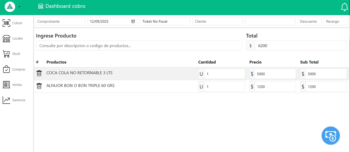
Task: Click the Recargo field
Action: (x=336, y=21)
